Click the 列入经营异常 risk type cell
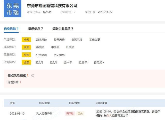 click(x=44, y=114)
